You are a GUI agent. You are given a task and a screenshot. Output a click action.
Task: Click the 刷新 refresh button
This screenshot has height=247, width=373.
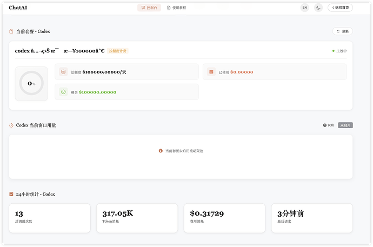tap(343, 31)
